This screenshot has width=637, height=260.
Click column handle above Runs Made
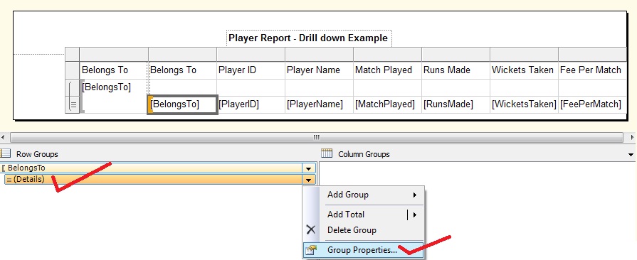coord(456,54)
